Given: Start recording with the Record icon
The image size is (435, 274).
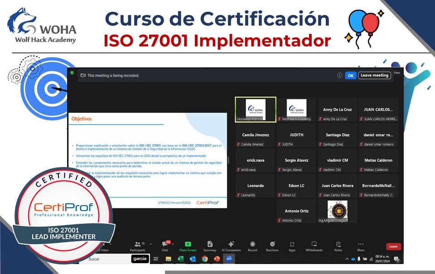Looking at the screenshot, I should (x=252, y=244).
